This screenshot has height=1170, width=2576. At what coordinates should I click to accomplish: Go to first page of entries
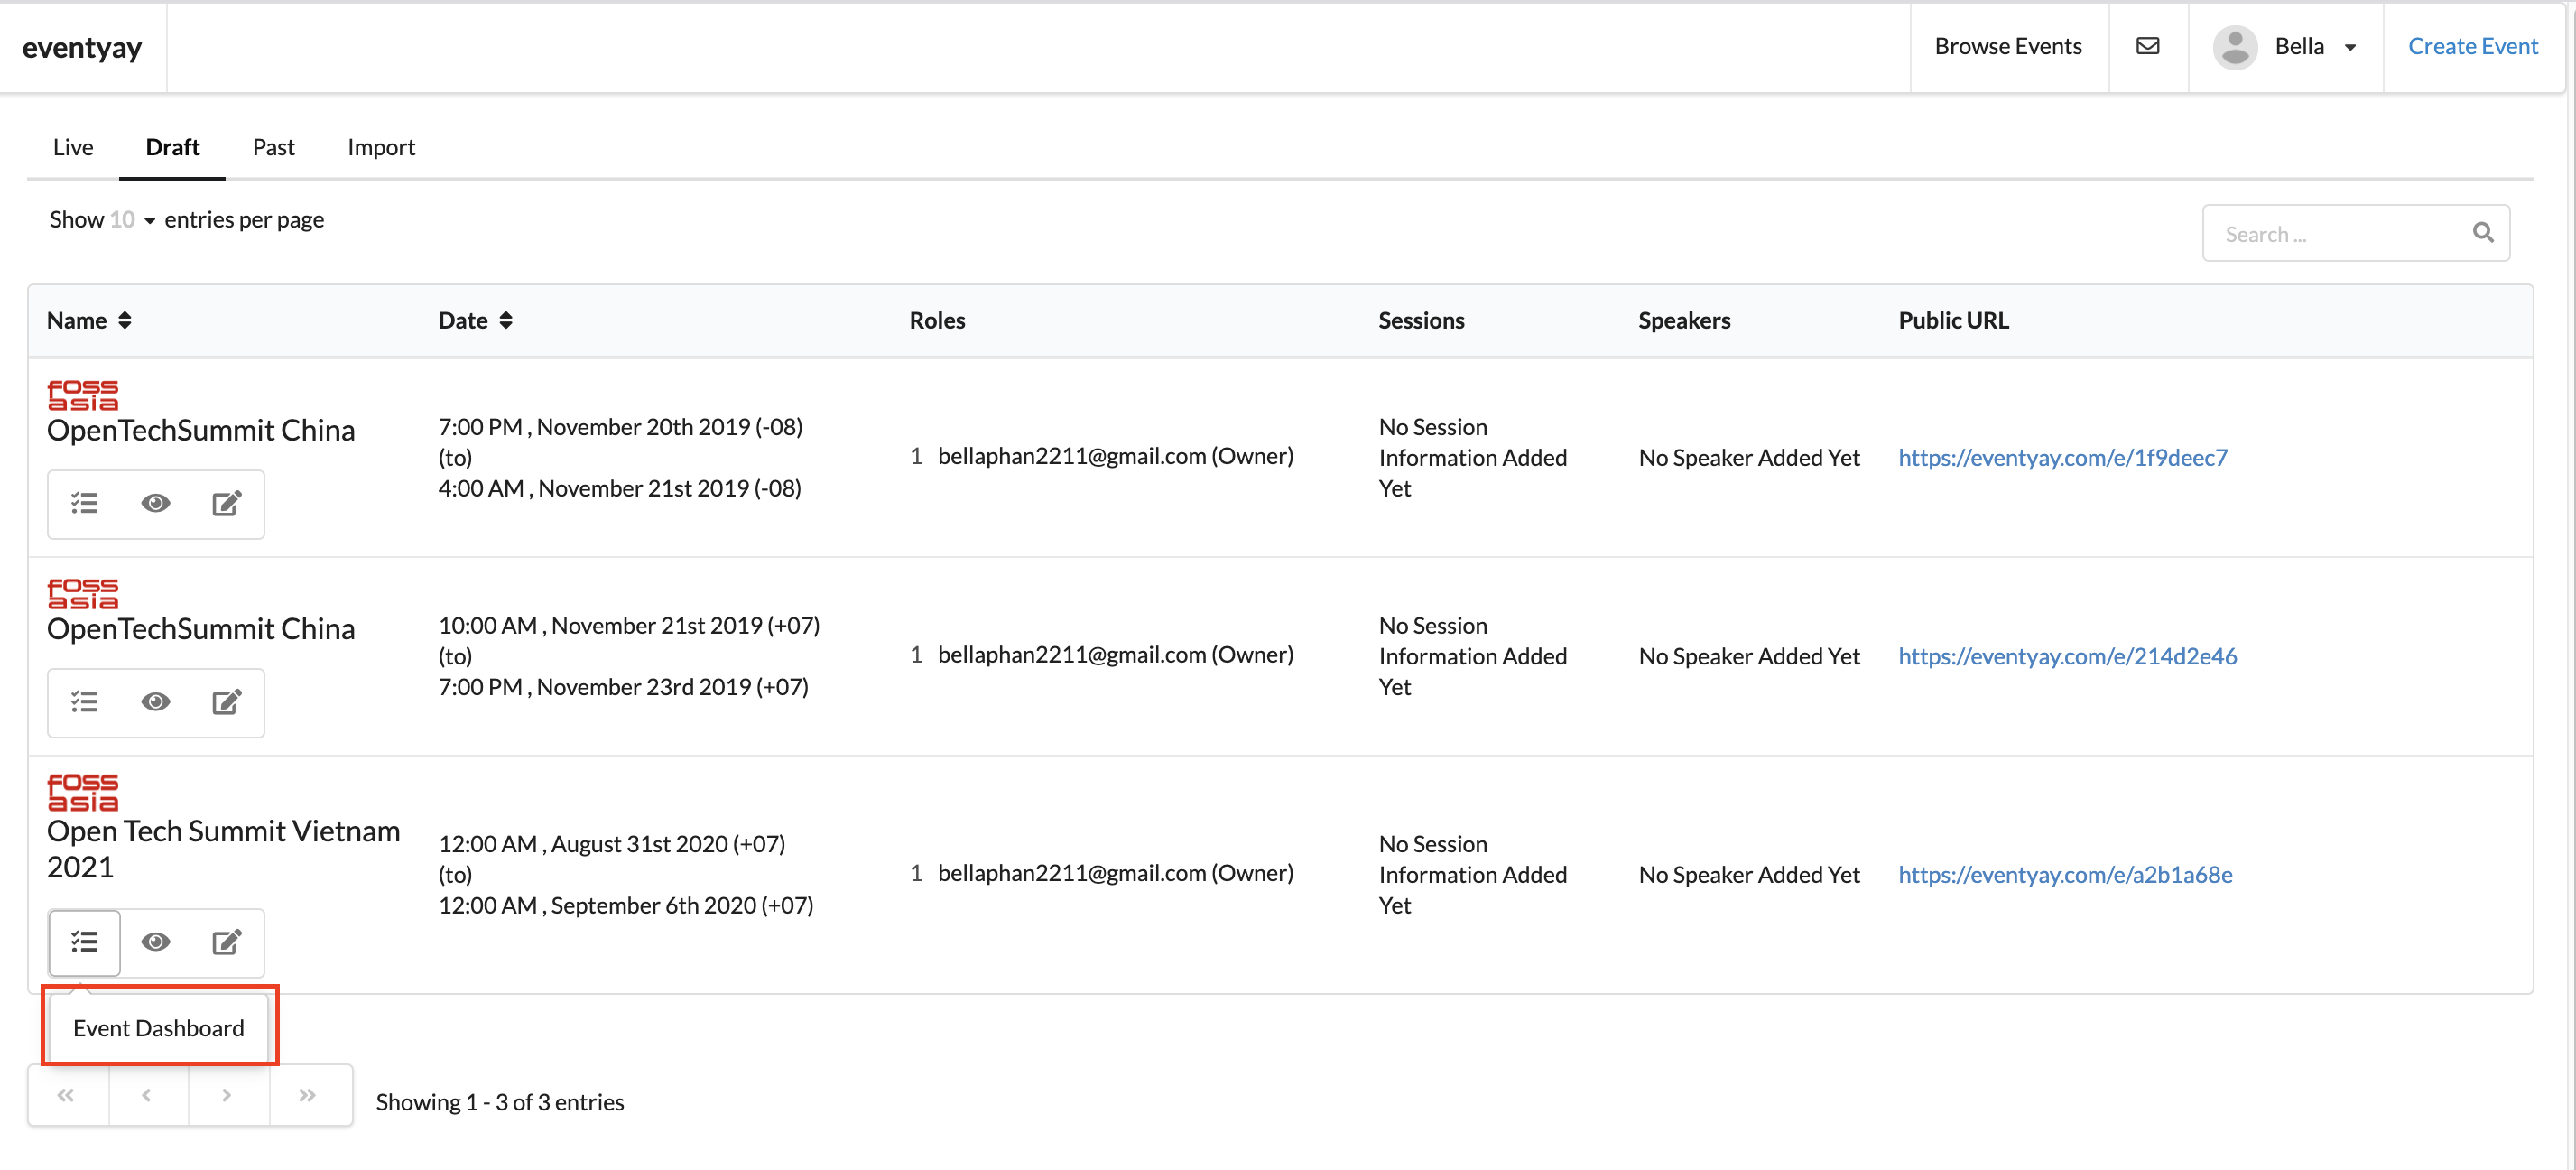point(67,1096)
